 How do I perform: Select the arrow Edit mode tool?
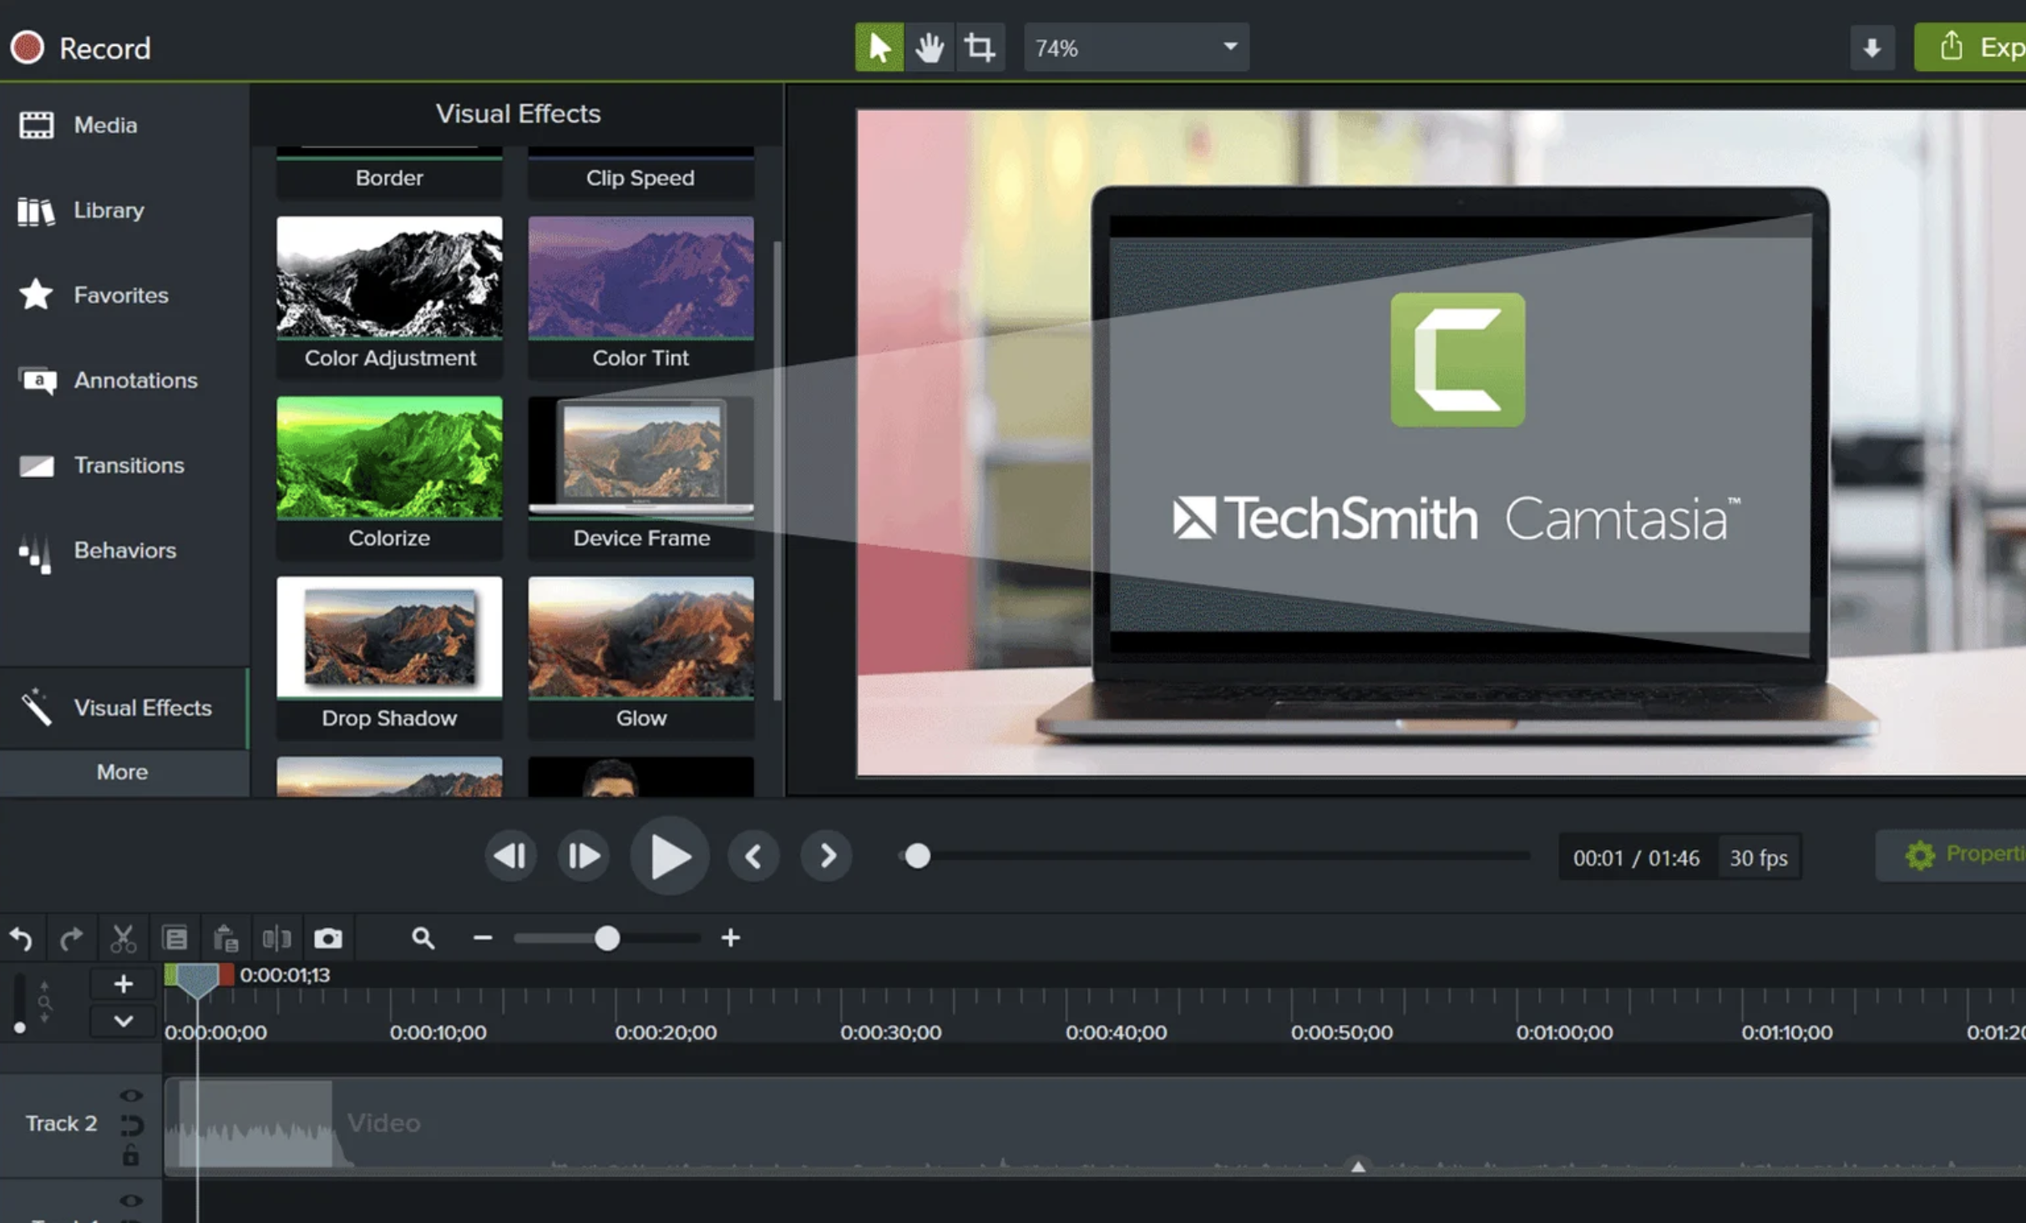(879, 48)
